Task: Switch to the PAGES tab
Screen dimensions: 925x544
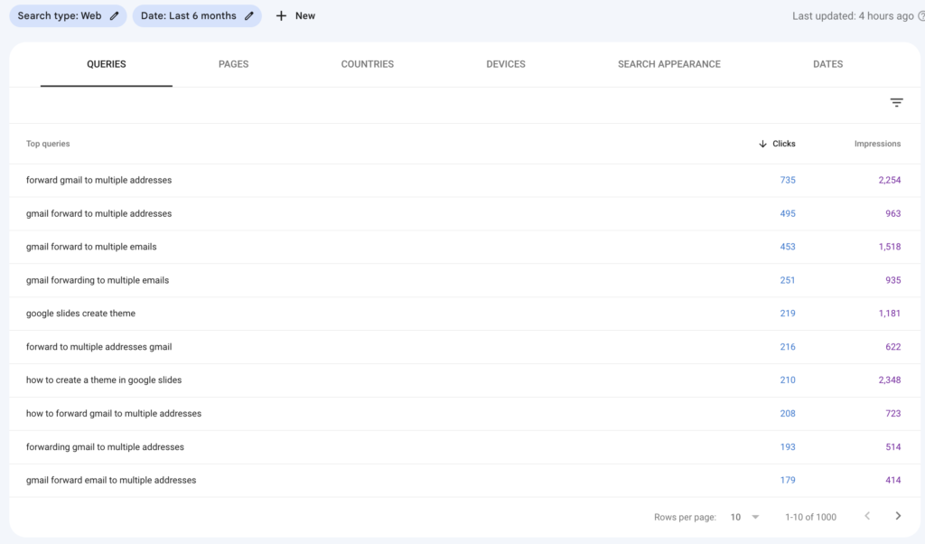Action: [233, 64]
